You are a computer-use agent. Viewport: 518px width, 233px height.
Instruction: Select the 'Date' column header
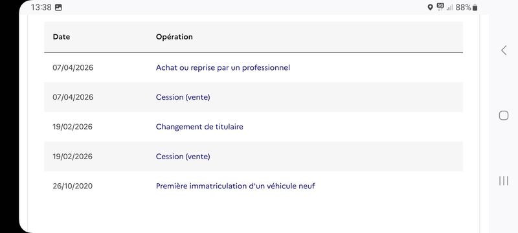(x=62, y=37)
